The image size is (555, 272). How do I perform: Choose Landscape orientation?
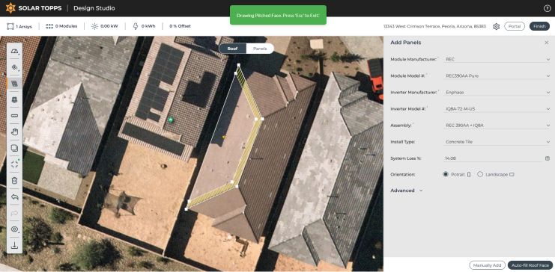tap(480, 174)
